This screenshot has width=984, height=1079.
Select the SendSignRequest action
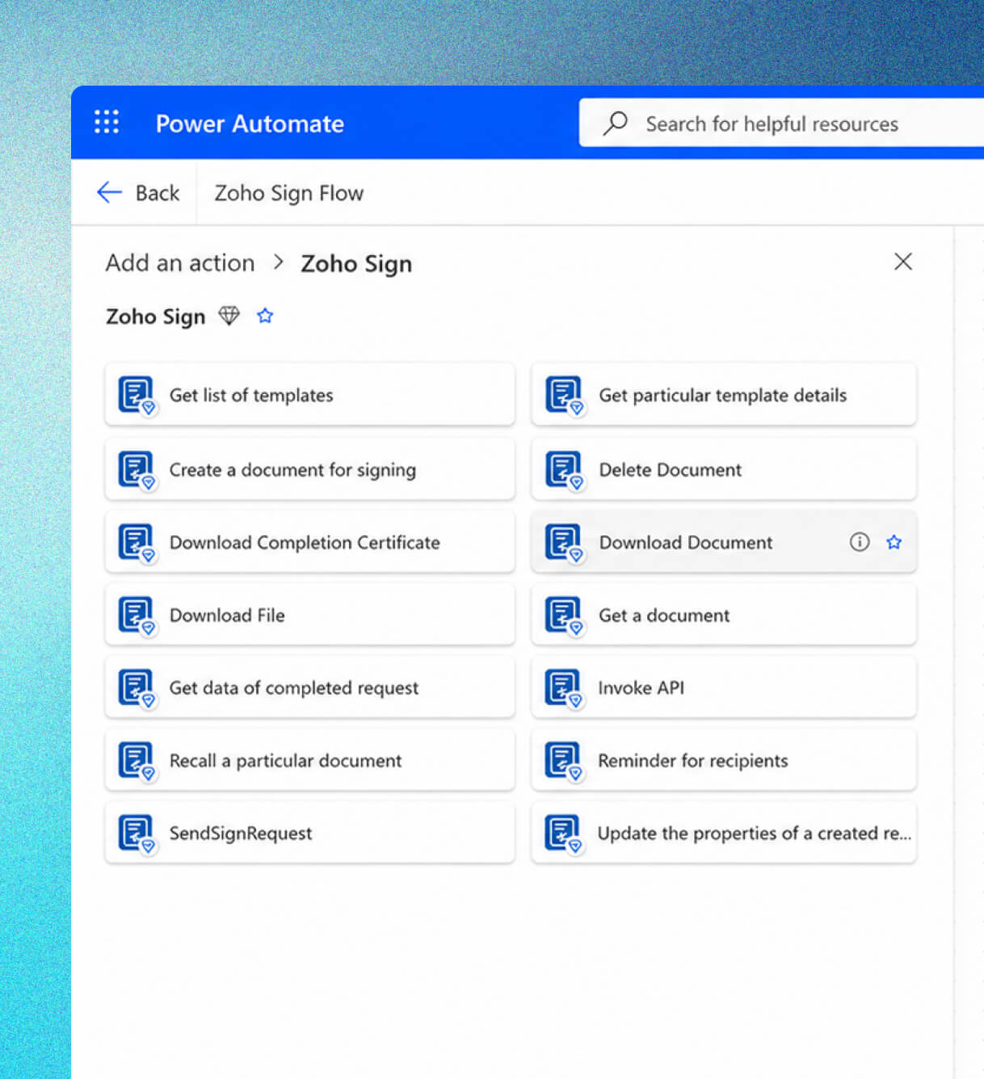(x=309, y=833)
